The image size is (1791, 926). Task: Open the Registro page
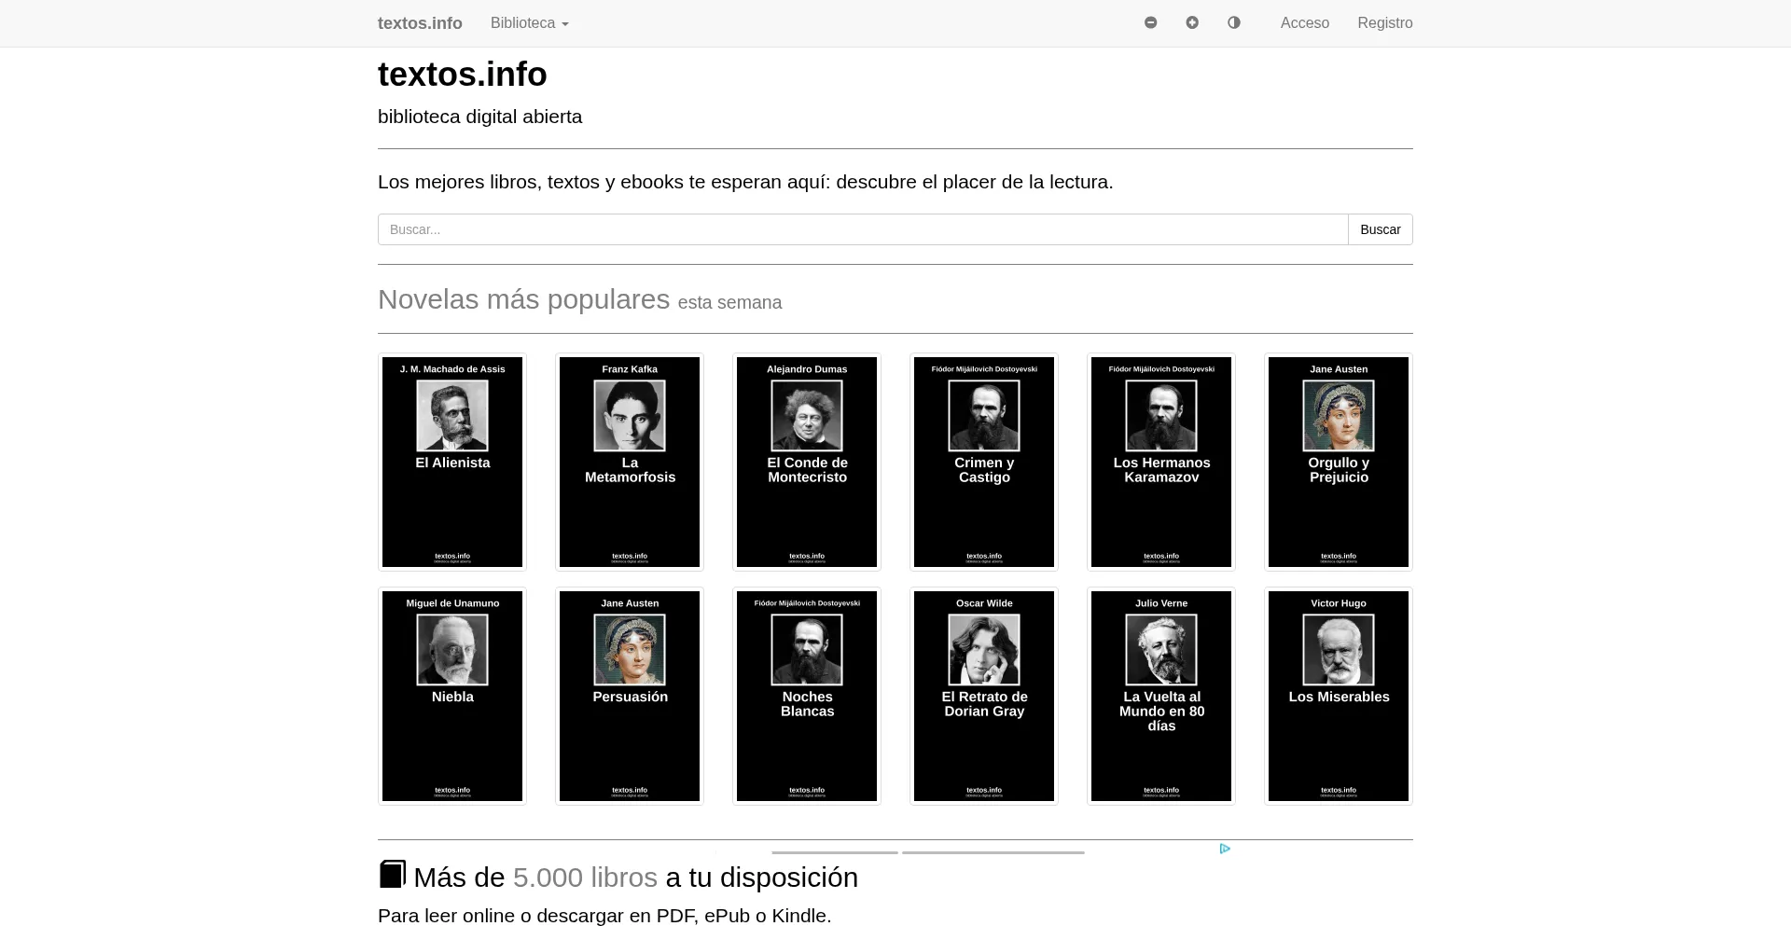1385,23
